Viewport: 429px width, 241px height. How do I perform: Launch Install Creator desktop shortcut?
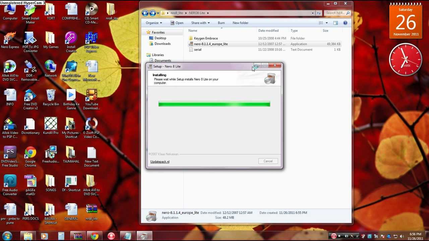(x=71, y=43)
